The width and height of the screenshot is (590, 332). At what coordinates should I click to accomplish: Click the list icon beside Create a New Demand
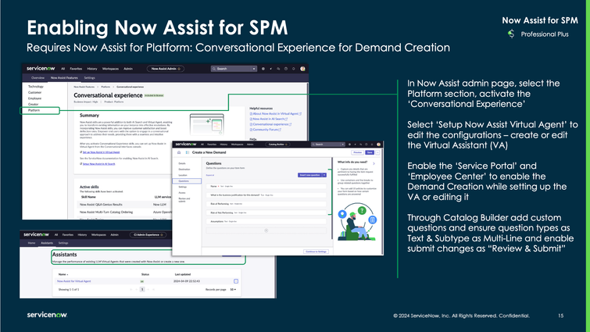pos(188,152)
